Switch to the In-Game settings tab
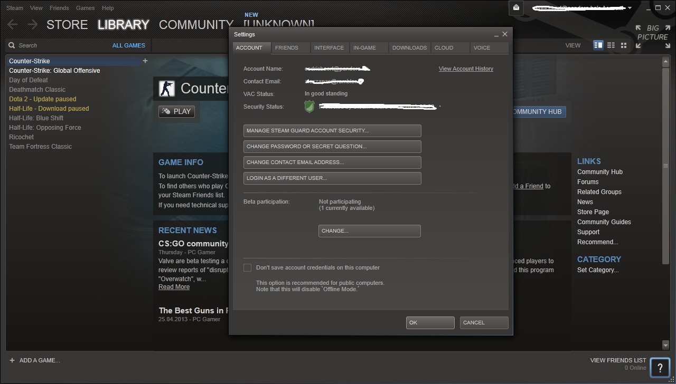Image resolution: width=676 pixels, height=384 pixels. pyautogui.click(x=364, y=47)
